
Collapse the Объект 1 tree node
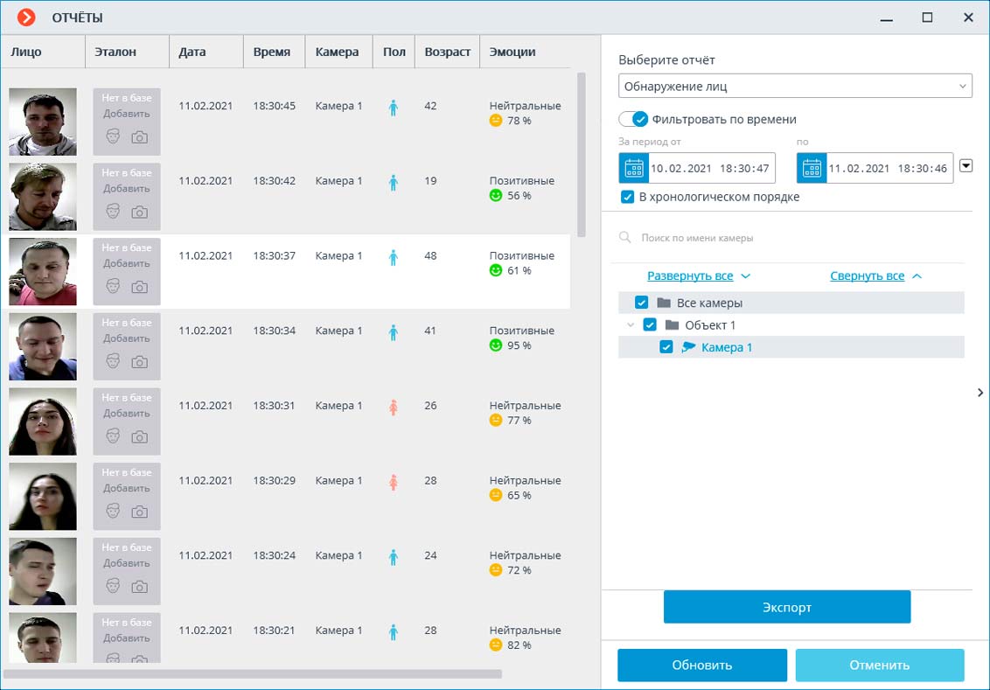(x=629, y=325)
